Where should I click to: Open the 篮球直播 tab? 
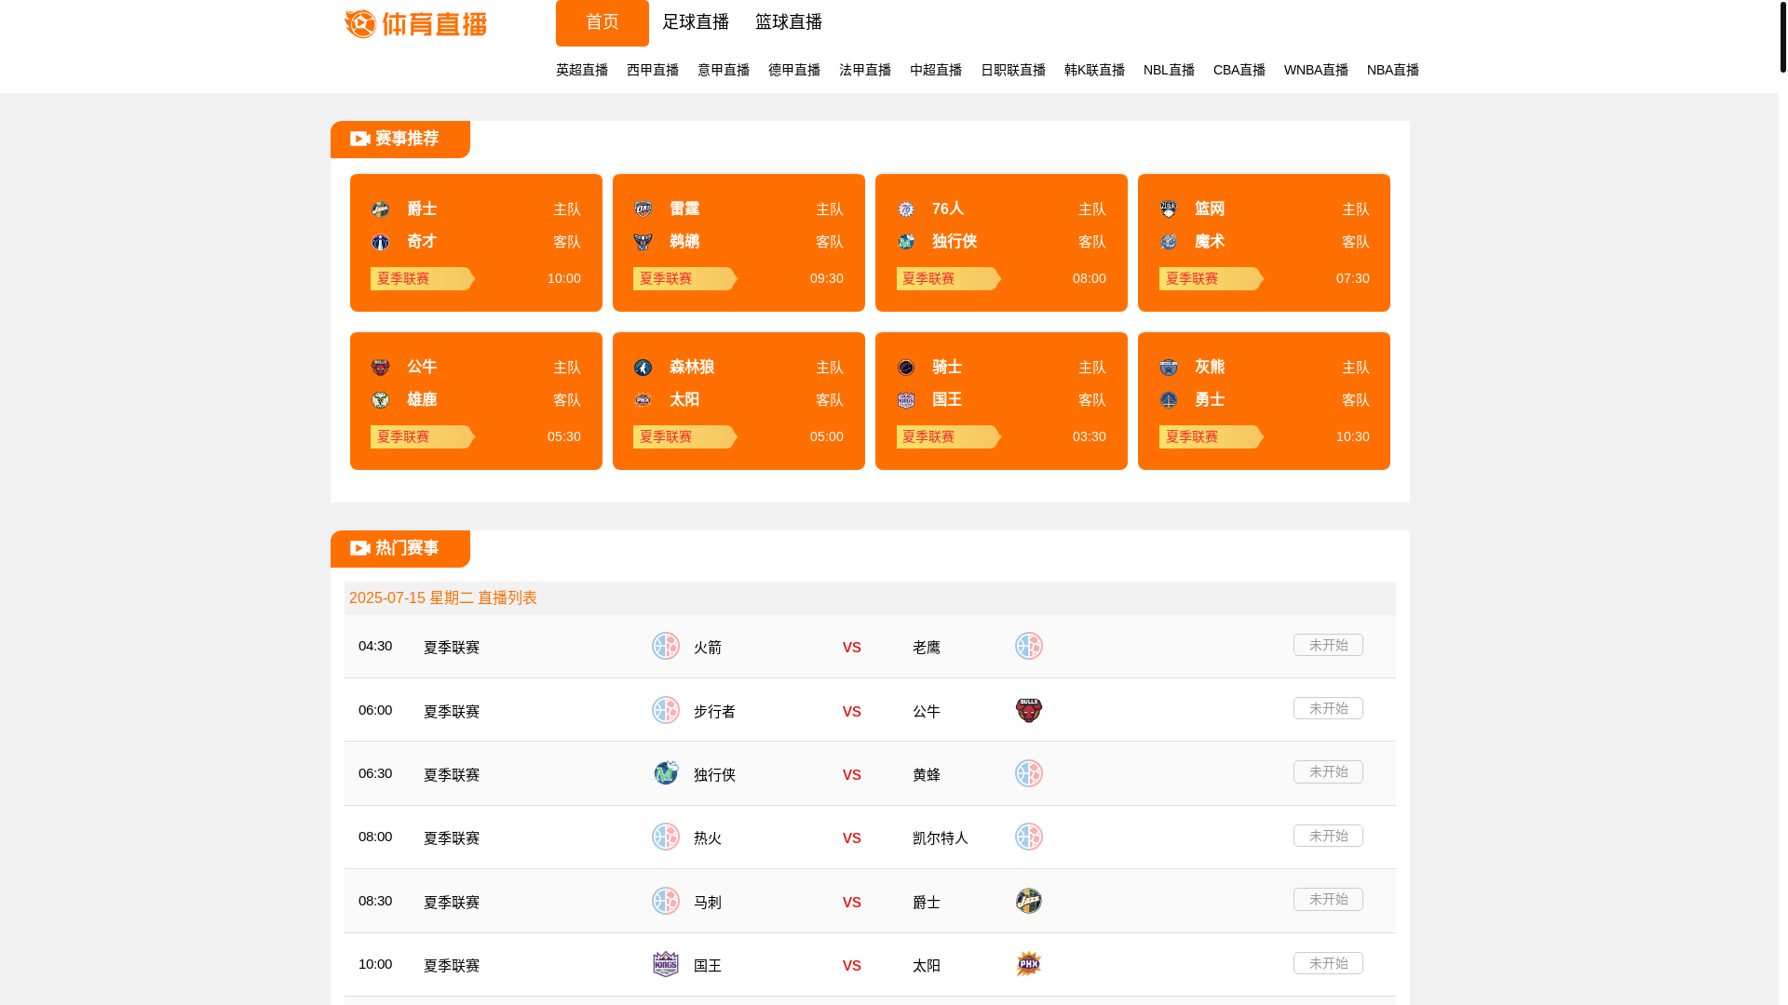point(789,22)
